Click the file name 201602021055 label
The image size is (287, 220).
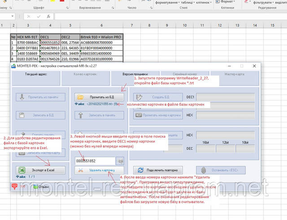click(x=100, y=104)
